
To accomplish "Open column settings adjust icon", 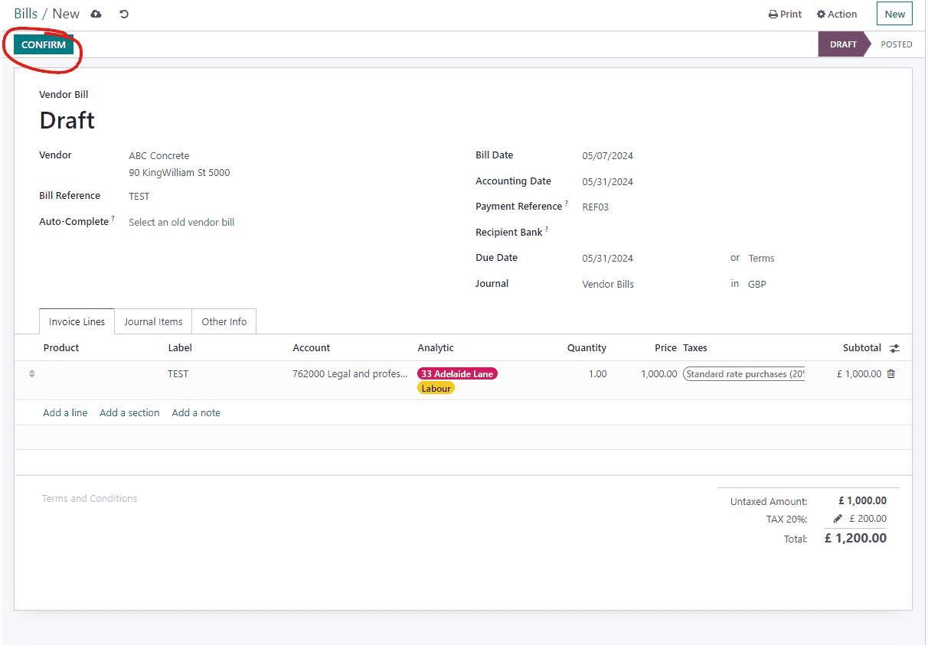I will coord(894,348).
